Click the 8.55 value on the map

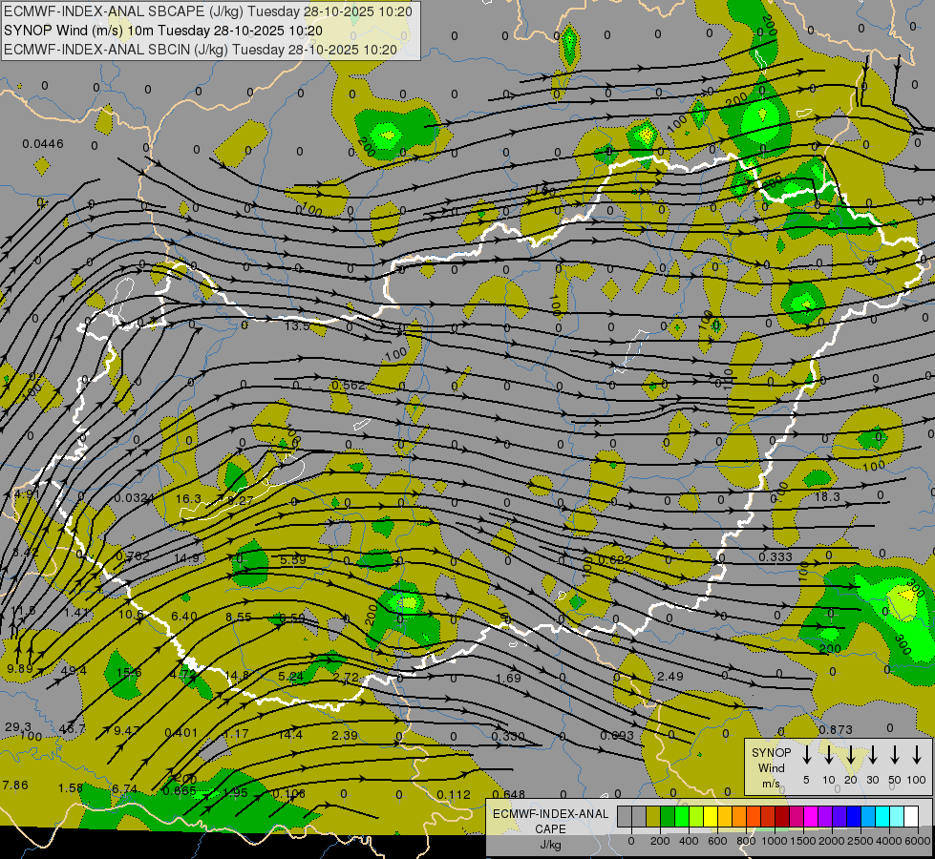[239, 617]
